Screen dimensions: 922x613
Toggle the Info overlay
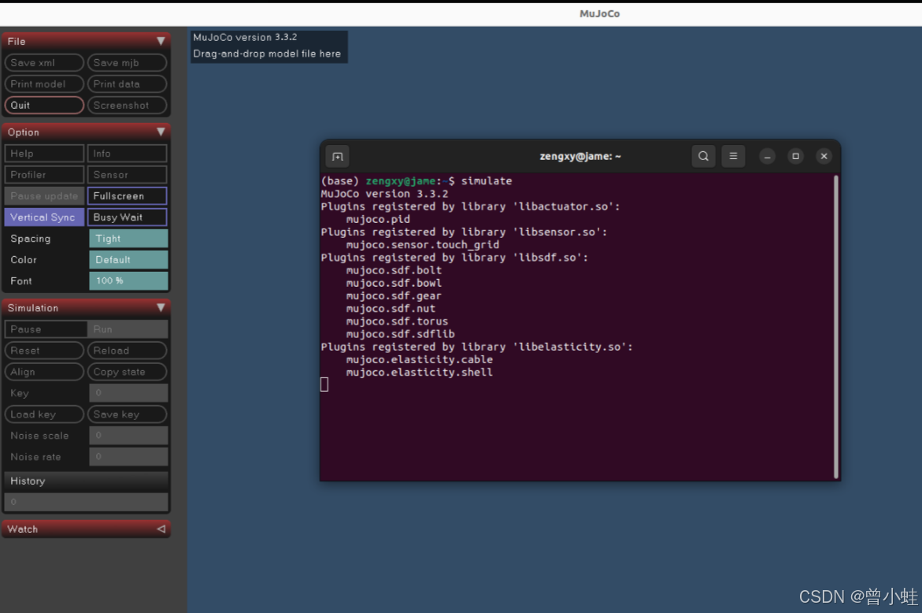coord(127,154)
